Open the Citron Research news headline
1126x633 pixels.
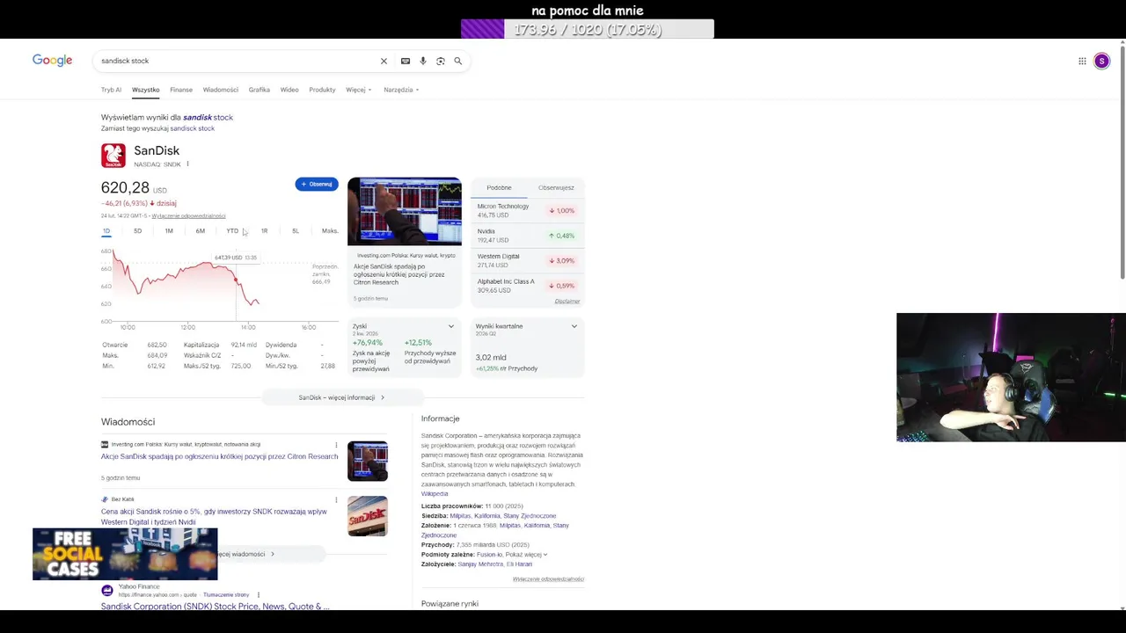pyautogui.click(x=219, y=456)
